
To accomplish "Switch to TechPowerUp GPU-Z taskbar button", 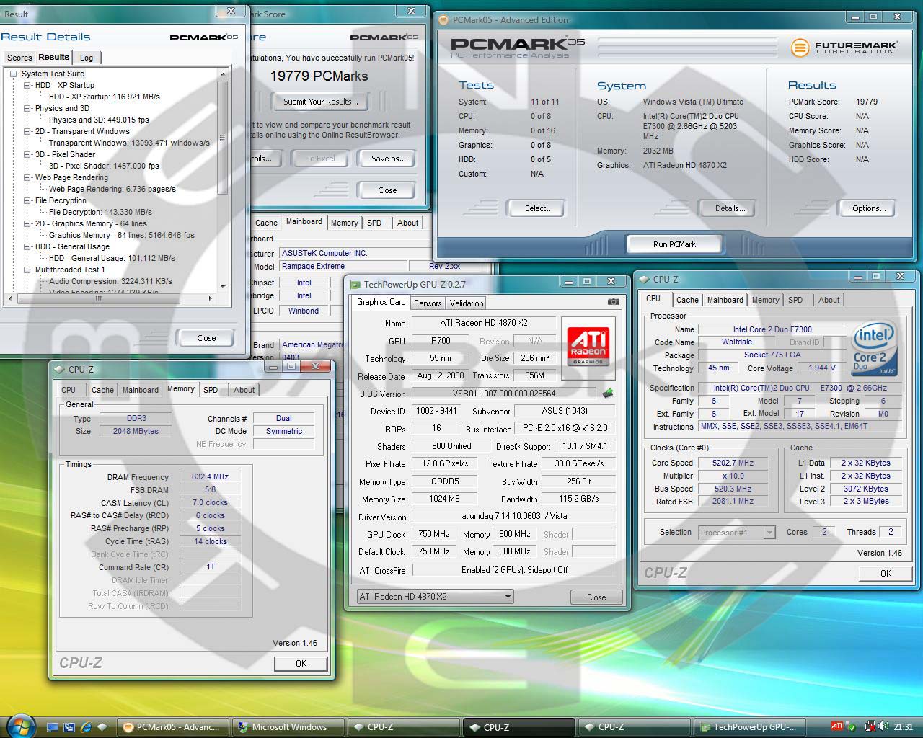I will [750, 727].
